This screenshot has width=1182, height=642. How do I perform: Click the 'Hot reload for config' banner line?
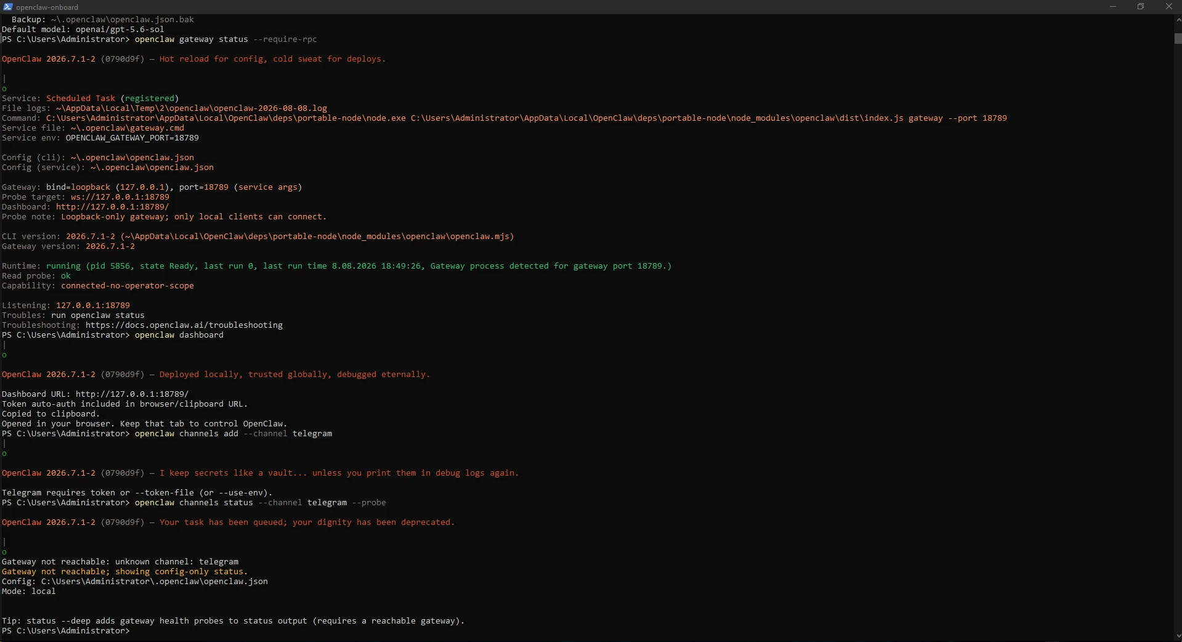(x=193, y=59)
